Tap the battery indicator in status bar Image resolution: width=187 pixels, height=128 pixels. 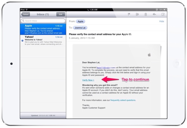[x=165, y=10]
